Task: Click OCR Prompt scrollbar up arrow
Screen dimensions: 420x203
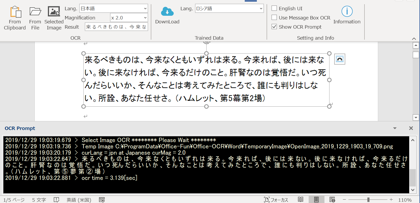Action: pos(413,140)
